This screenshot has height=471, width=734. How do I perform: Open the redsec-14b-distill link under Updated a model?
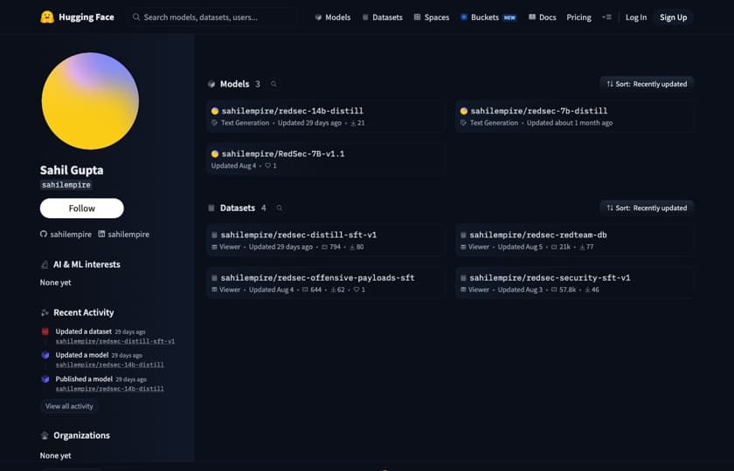click(x=109, y=365)
